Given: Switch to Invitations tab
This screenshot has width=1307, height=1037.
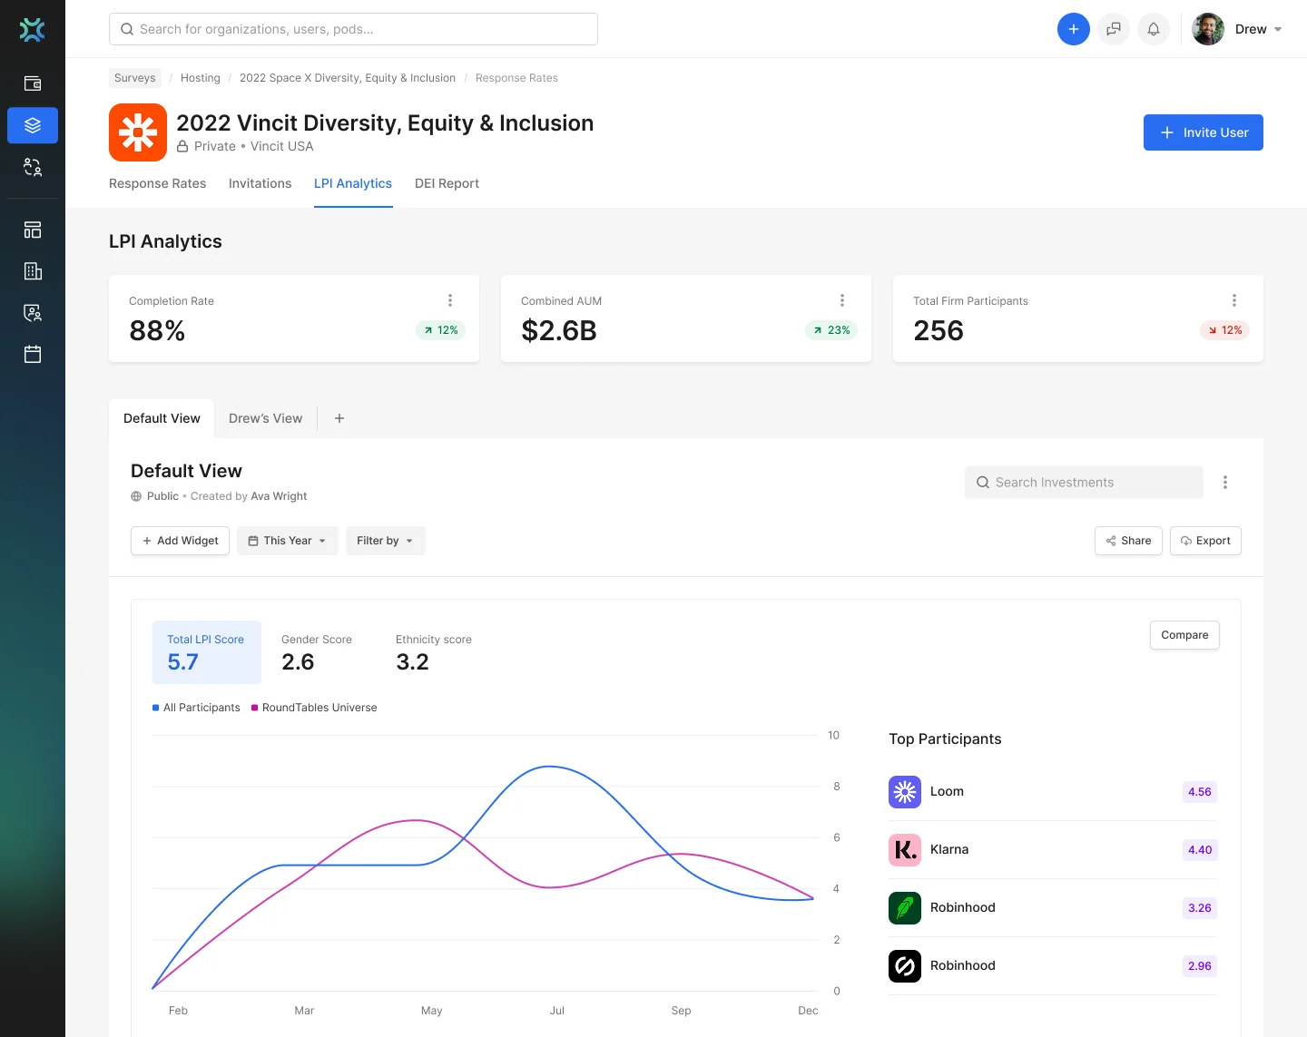Looking at the screenshot, I should 260,183.
